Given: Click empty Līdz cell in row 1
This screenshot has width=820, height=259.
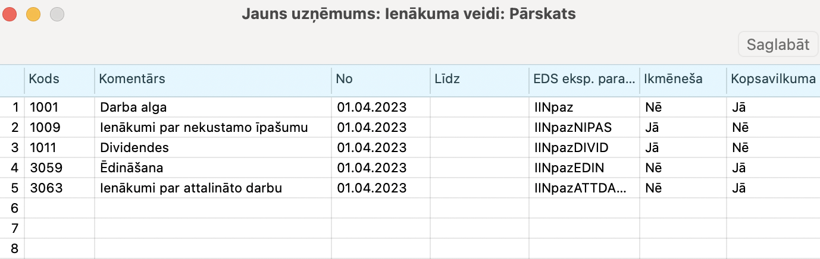Looking at the screenshot, I should tap(479, 108).
